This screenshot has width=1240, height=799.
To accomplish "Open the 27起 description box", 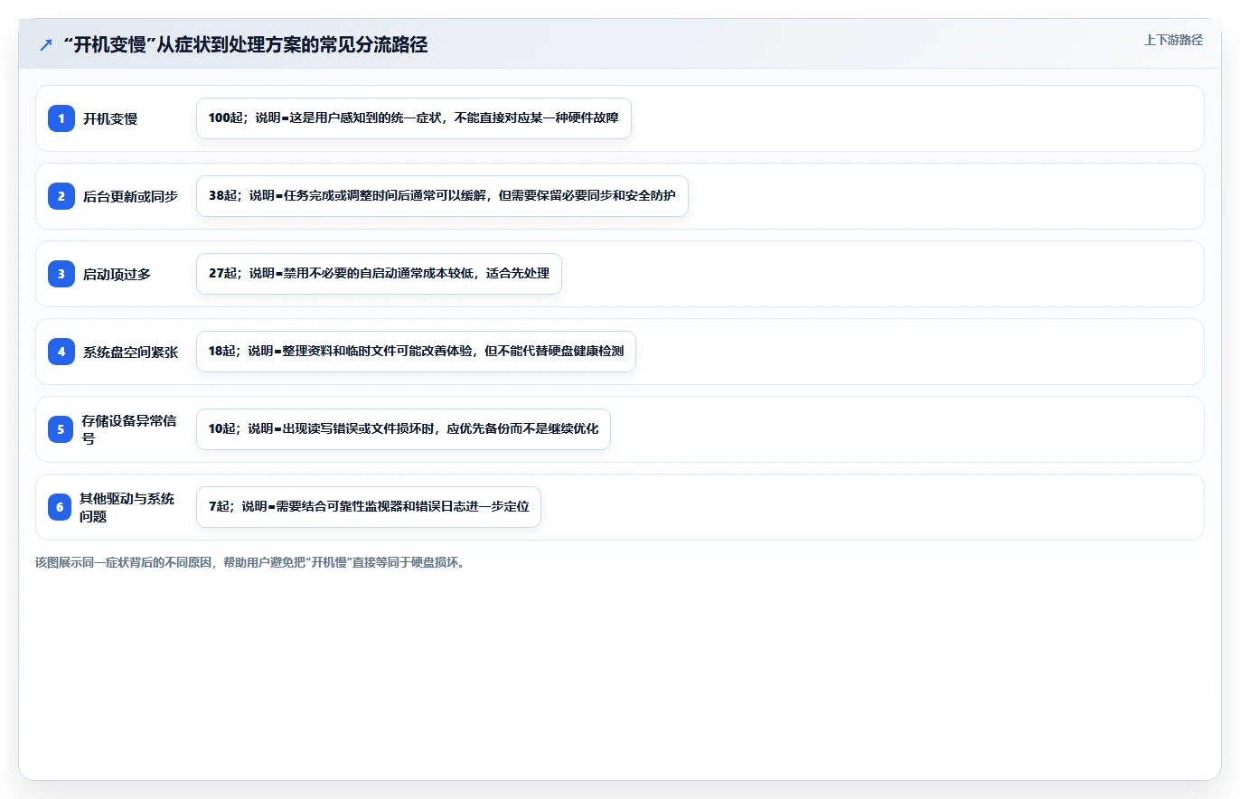I will (379, 274).
